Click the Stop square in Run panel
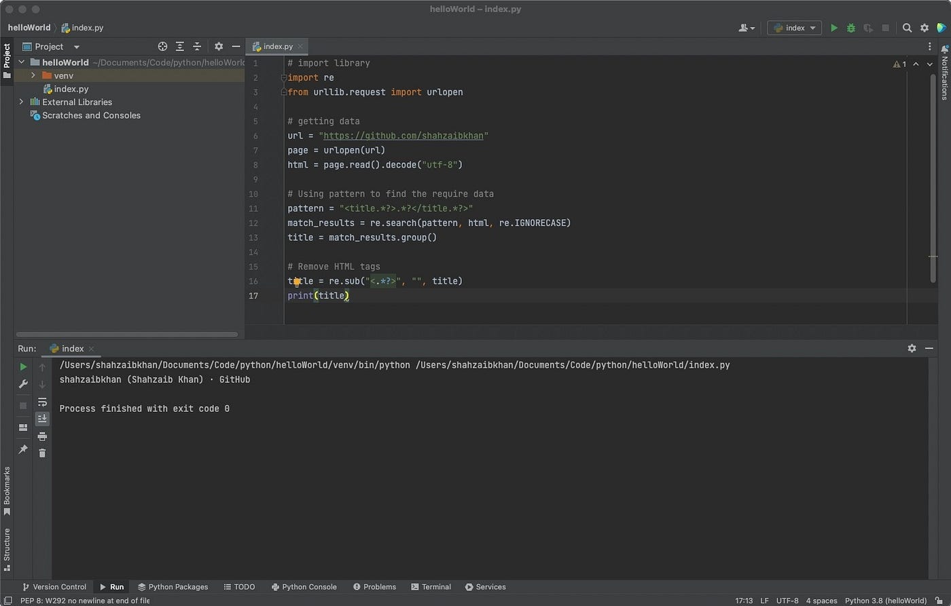 [x=23, y=406]
